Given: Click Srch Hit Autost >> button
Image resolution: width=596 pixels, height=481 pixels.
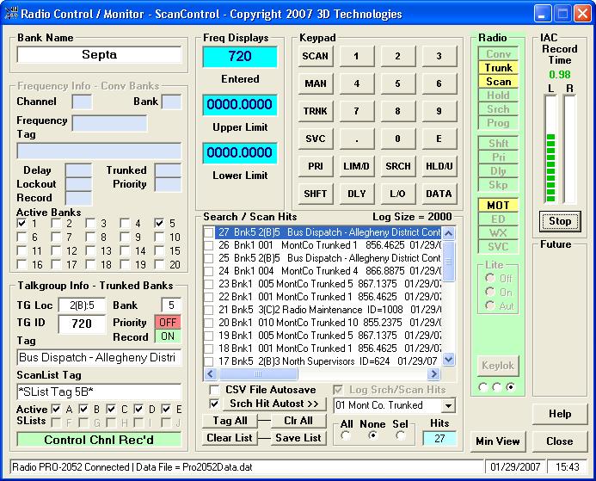Looking at the screenshot, I should pos(274,404).
